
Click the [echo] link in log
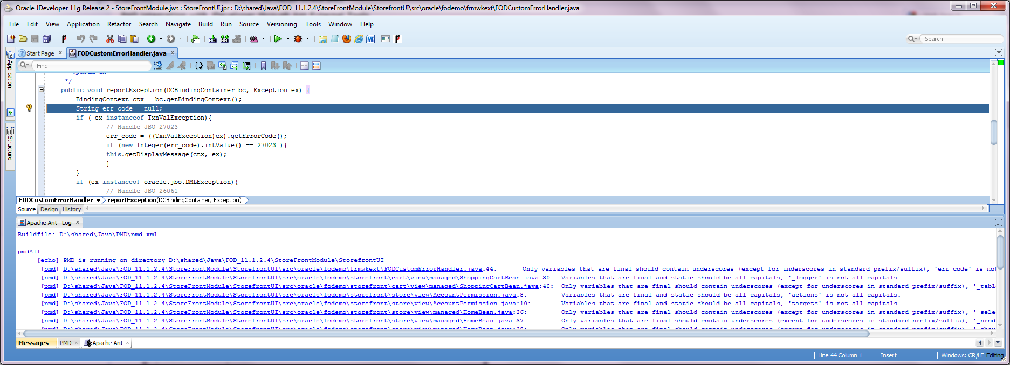[x=48, y=260]
